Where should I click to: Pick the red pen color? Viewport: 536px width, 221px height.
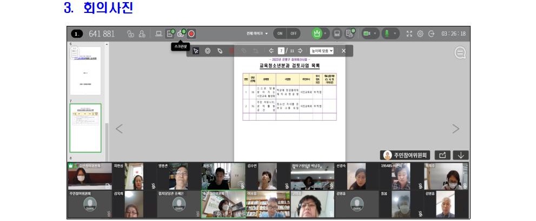click(232, 51)
